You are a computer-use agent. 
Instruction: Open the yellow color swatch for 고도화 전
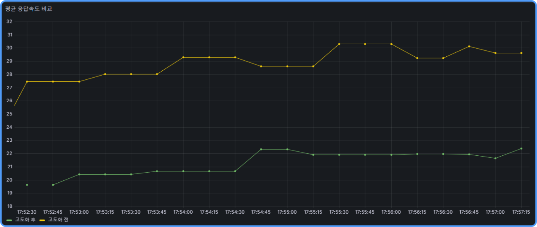pos(42,220)
